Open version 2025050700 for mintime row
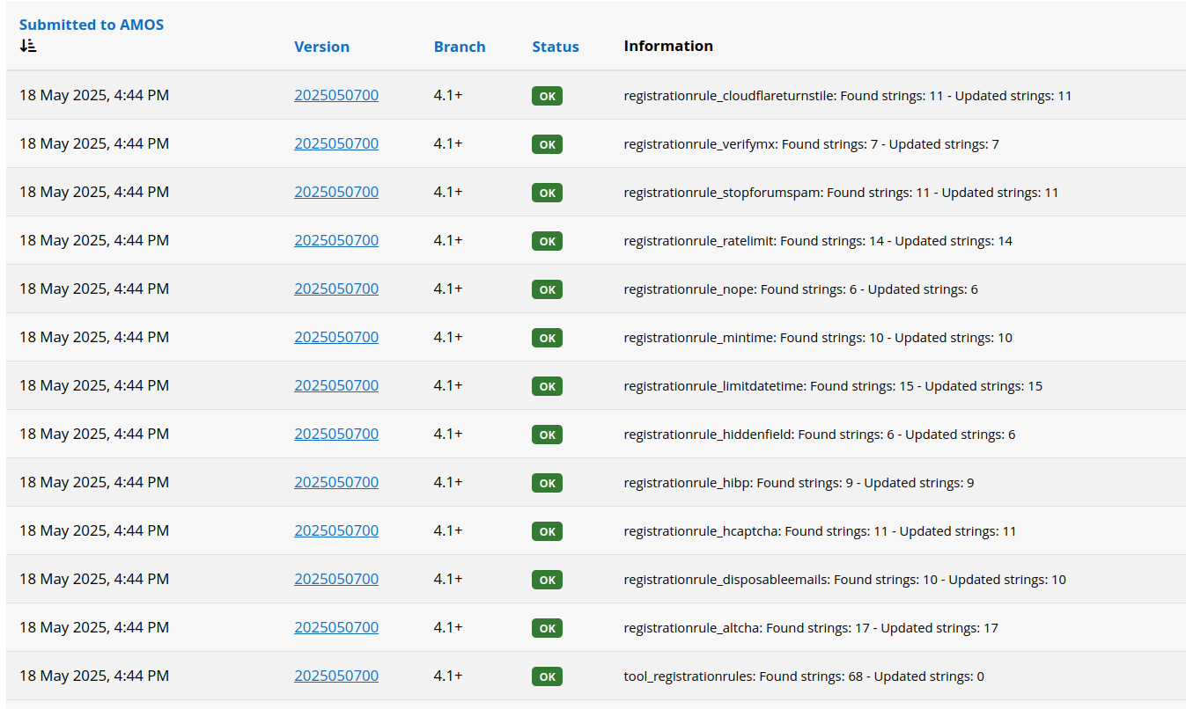The image size is (1186, 709). [336, 337]
